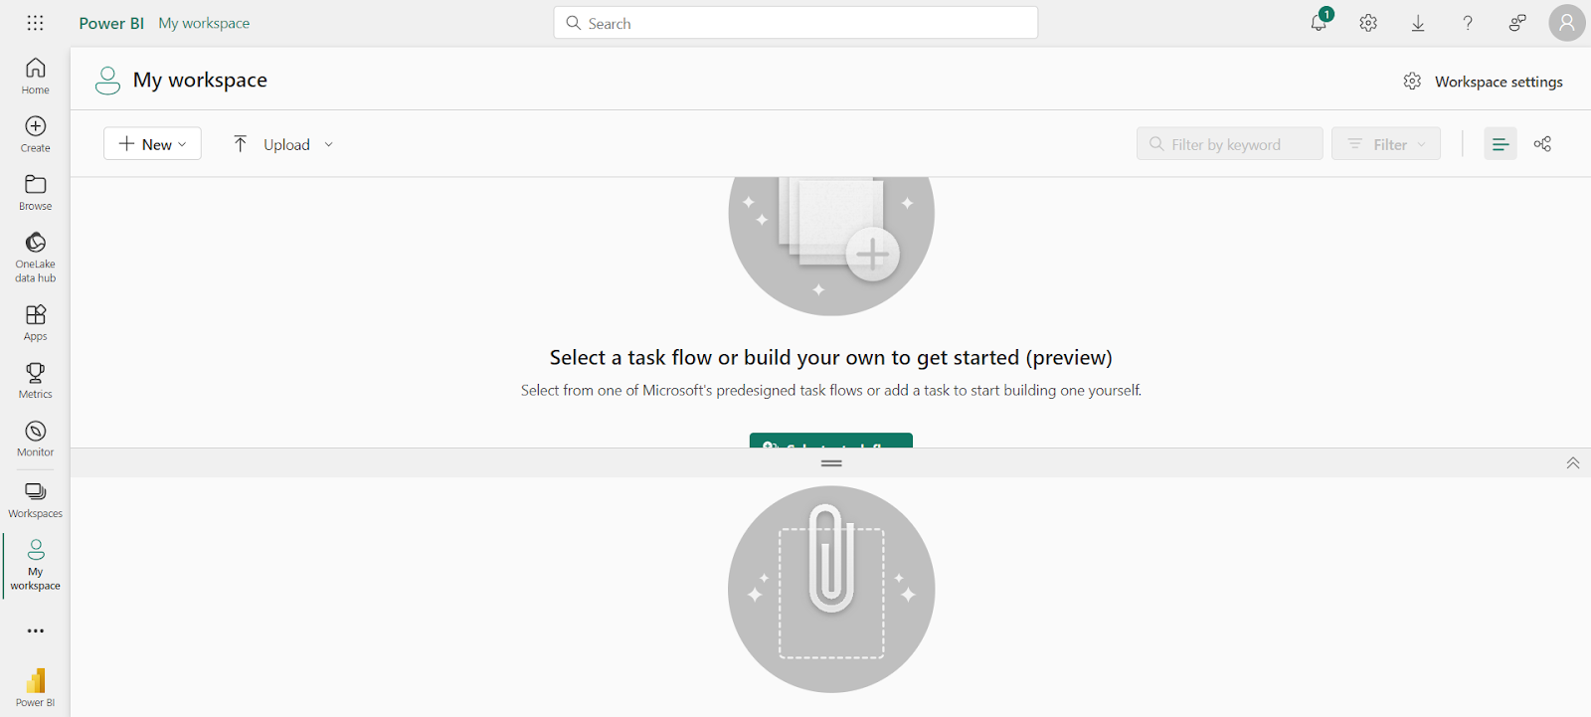
Task: Switch to list view
Action: [x=1501, y=144]
